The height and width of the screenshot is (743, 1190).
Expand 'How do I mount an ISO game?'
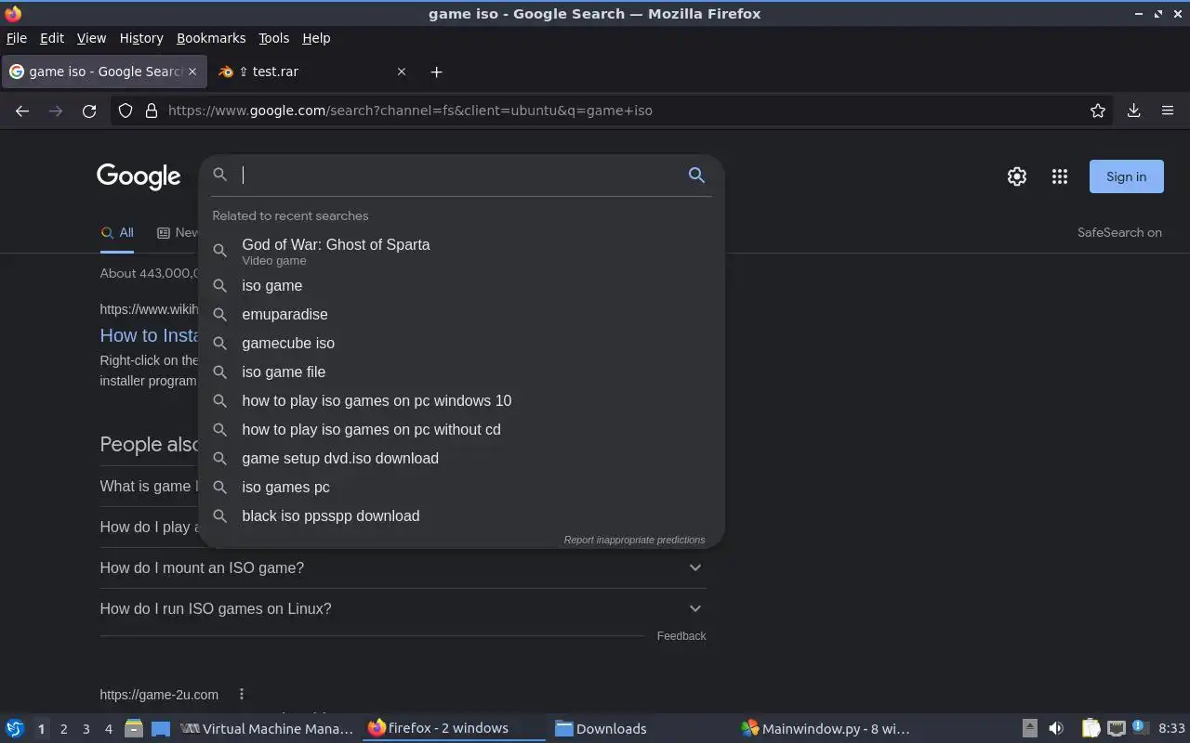(403, 567)
